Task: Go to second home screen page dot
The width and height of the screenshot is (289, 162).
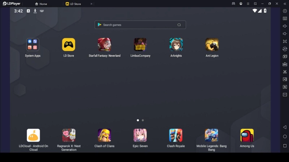Action: click(x=143, y=120)
